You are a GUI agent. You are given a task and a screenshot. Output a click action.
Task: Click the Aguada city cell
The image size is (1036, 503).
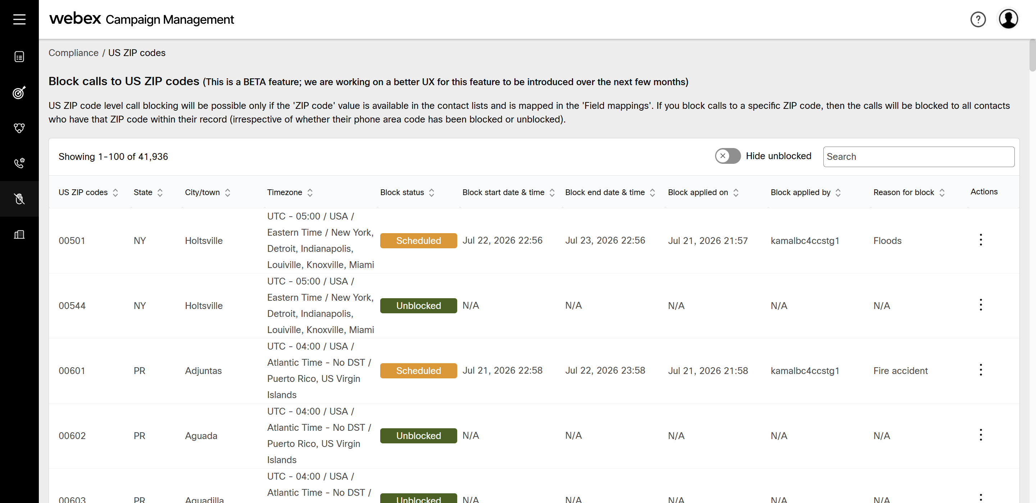click(x=201, y=436)
